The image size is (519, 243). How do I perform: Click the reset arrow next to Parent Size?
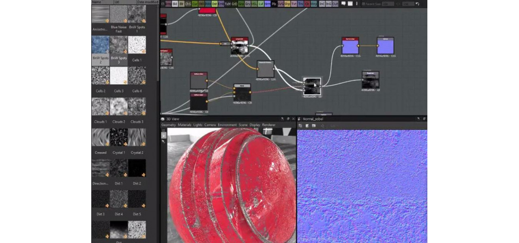[417, 4]
